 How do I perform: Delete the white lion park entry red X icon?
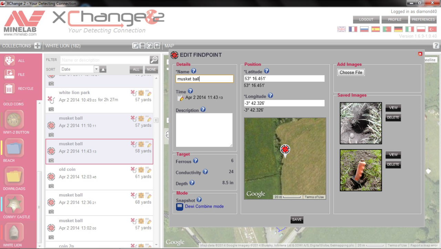coord(134,93)
